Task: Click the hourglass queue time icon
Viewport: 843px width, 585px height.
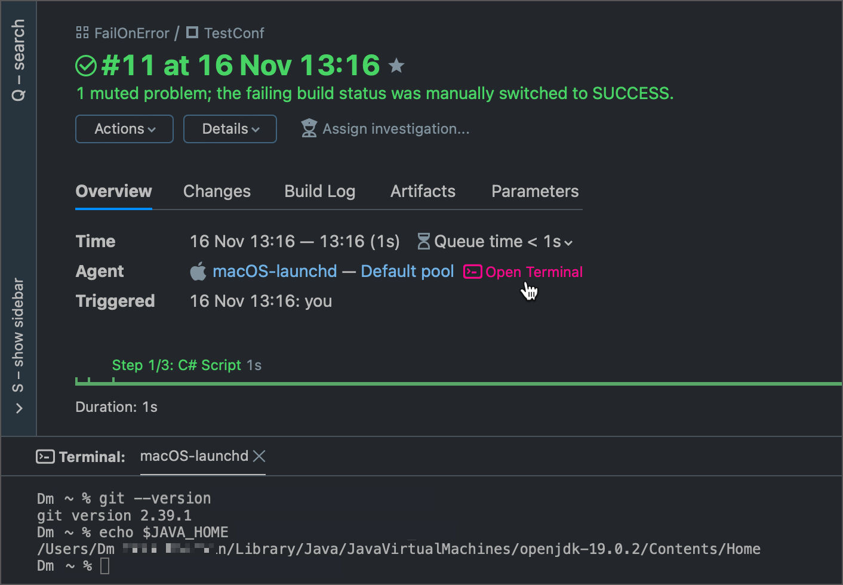Action: click(x=423, y=241)
